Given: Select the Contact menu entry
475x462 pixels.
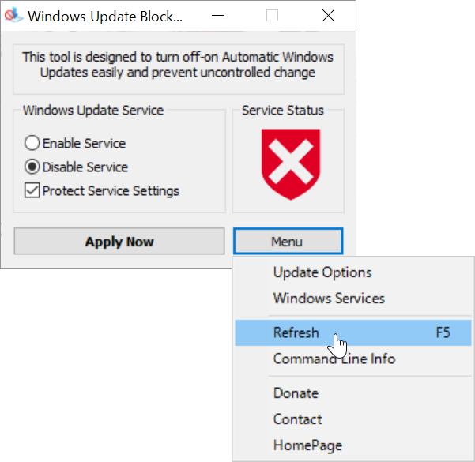Looking at the screenshot, I should 297,419.
